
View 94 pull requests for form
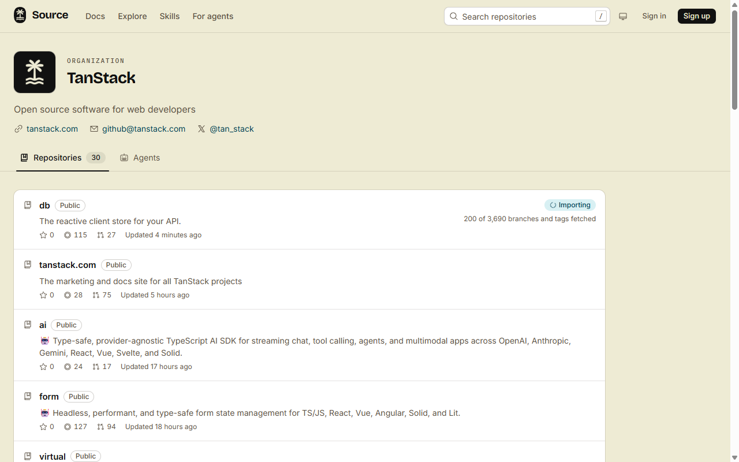(x=106, y=427)
